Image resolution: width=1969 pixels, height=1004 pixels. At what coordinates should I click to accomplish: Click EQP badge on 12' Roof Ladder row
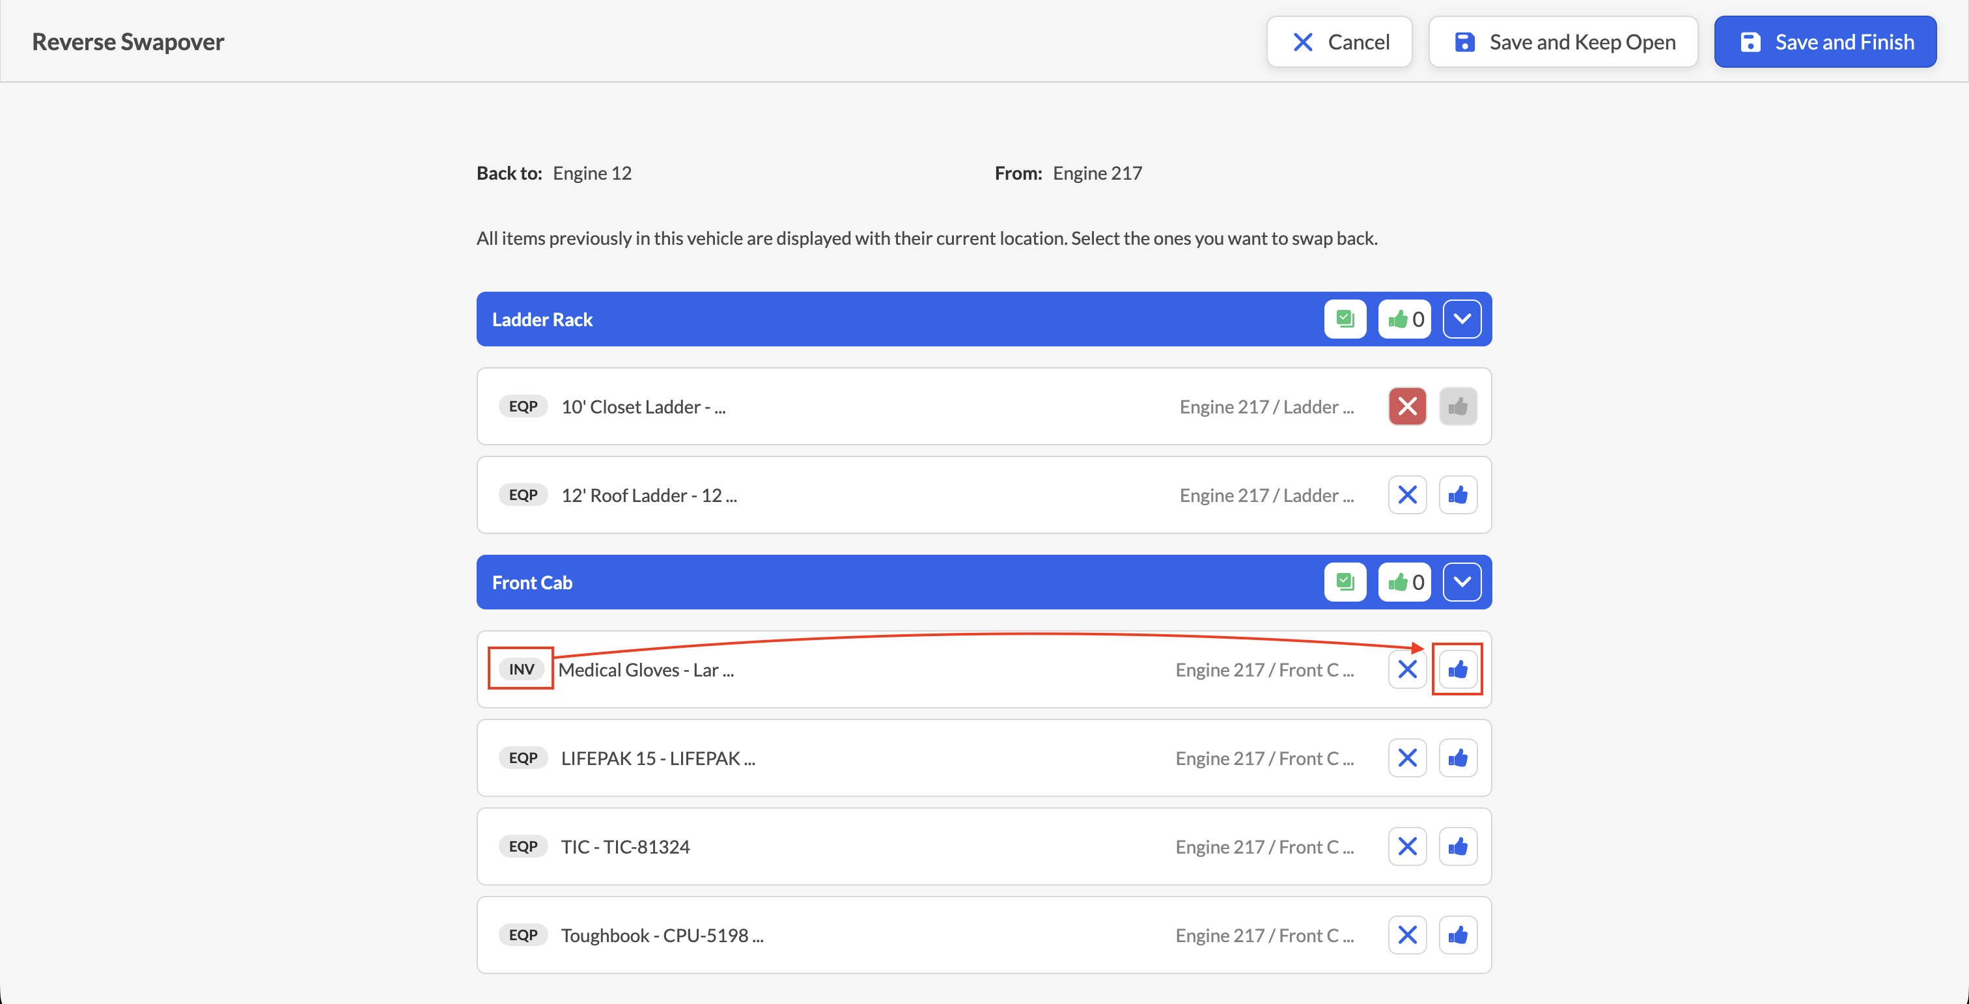[x=524, y=495]
